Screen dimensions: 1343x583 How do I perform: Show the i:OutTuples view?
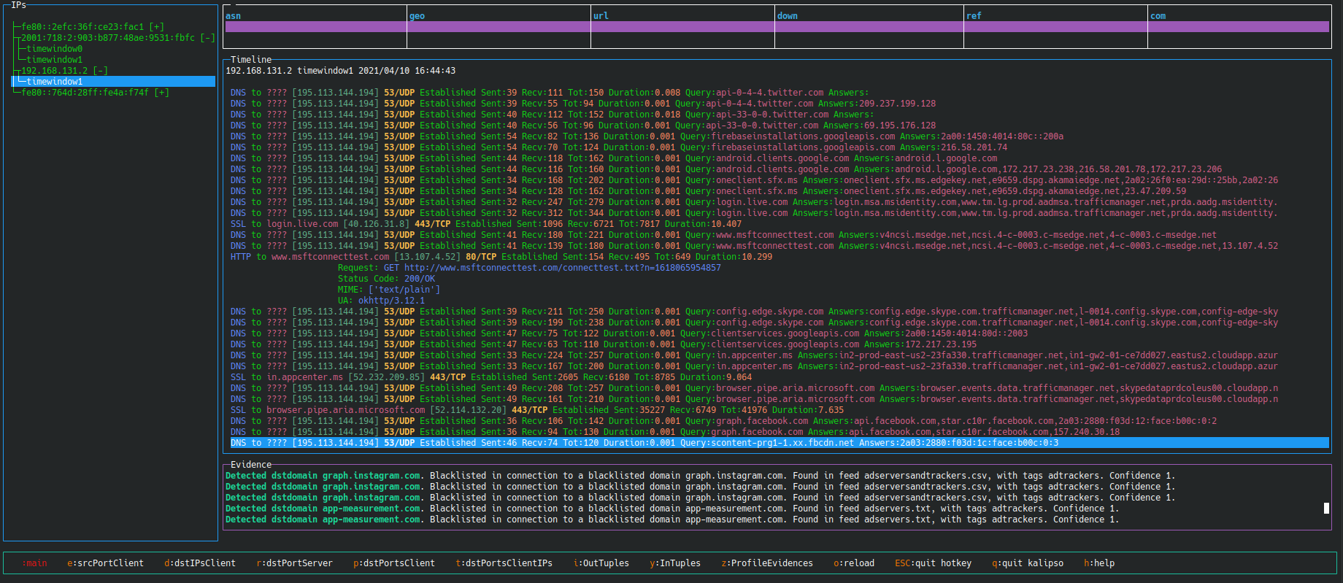coord(601,563)
